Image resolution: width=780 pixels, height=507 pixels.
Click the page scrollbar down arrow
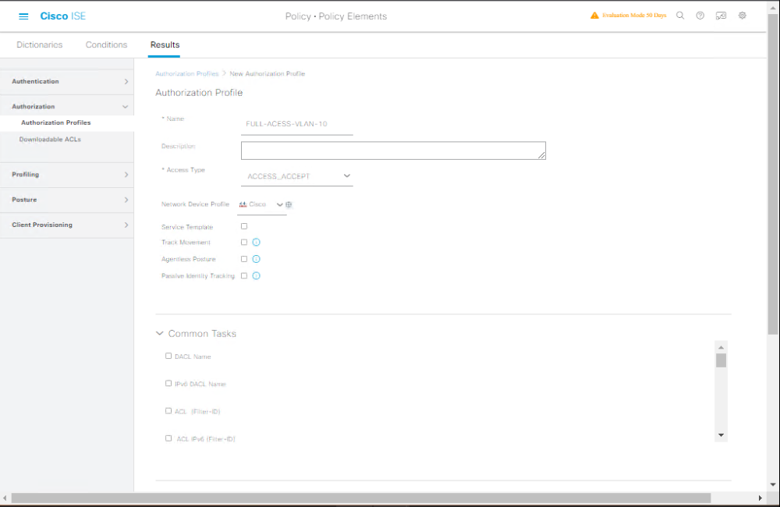click(772, 484)
